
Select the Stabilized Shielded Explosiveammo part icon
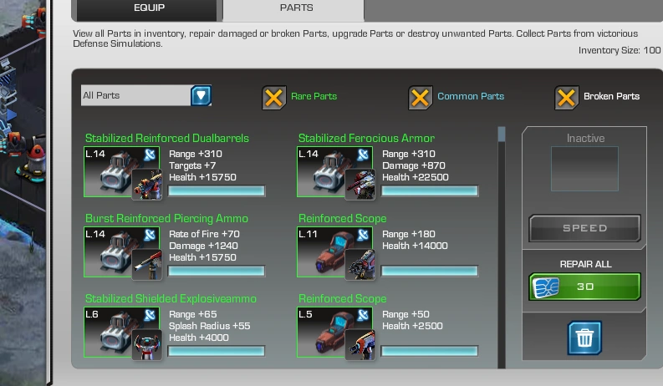click(x=121, y=332)
